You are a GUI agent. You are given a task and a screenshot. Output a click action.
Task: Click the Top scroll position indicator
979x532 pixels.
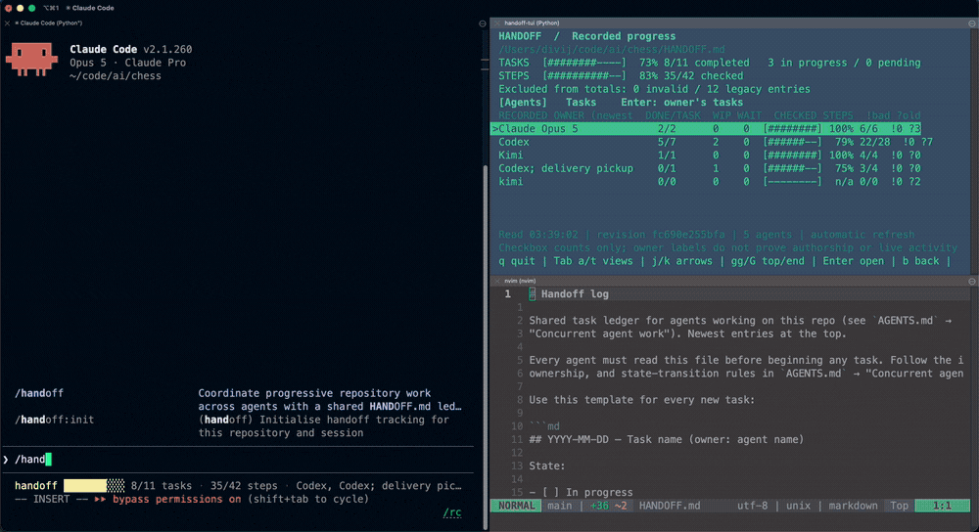pos(899,506)
